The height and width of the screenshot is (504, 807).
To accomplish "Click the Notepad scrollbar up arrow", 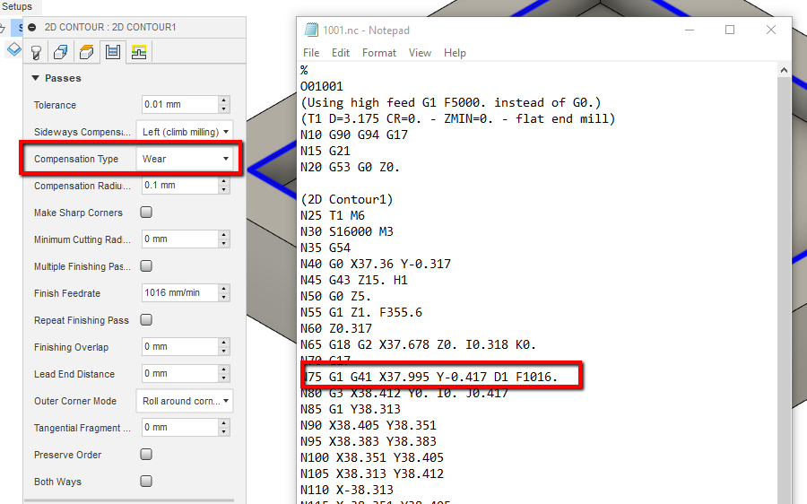I will coord(784,70).
